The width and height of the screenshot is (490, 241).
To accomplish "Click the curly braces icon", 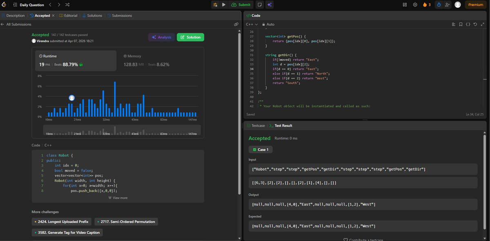I will (468, 25).
